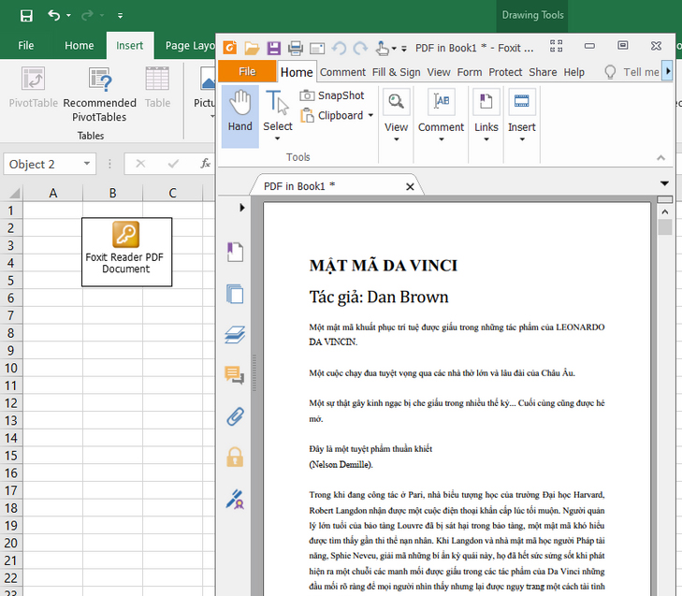Select column A header
Image resolution: width=682 pixels, height=596 pixels.
point(52,193)
